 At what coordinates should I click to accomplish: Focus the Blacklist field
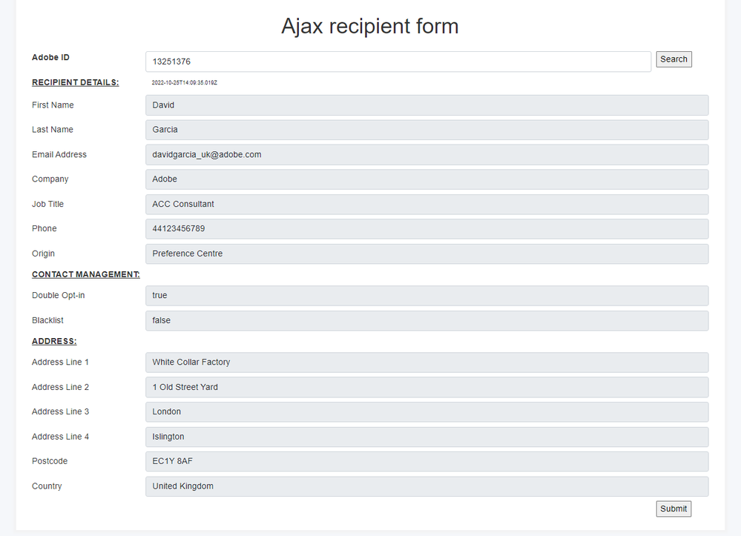[x=427, y=320]
